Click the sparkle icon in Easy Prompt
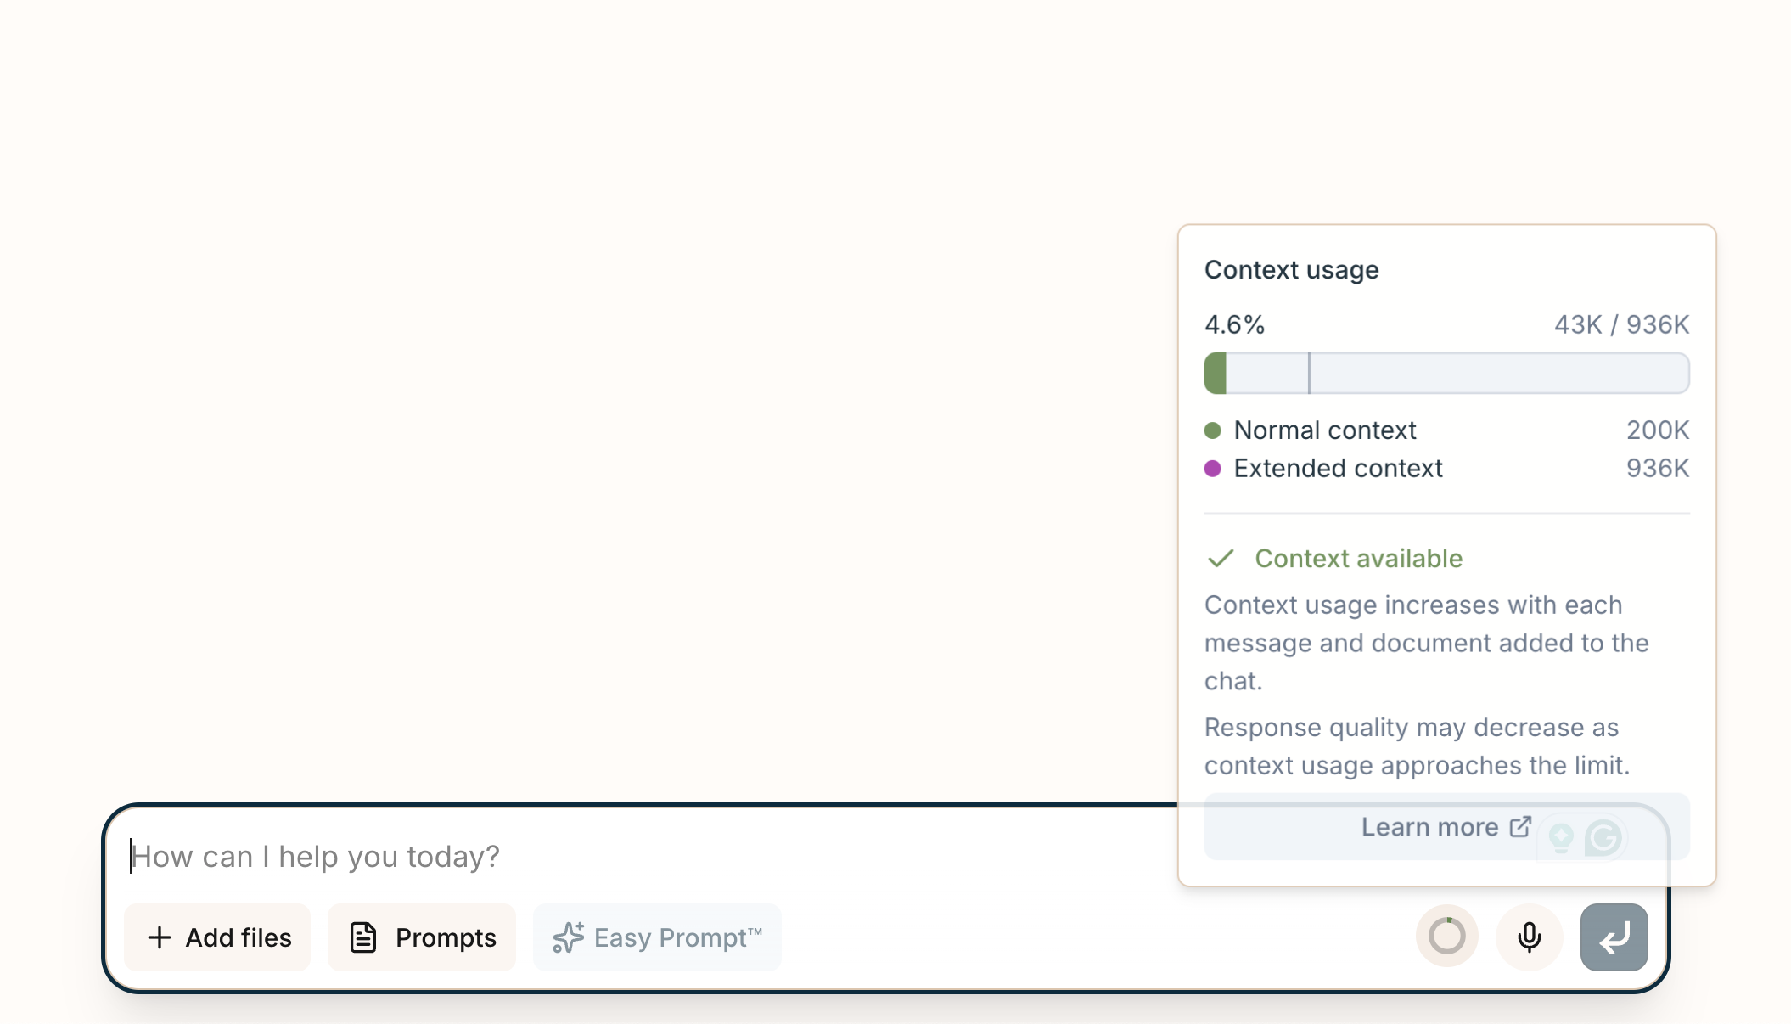The width and height of the screenshot is (1791, 1024). coord(568,937)
